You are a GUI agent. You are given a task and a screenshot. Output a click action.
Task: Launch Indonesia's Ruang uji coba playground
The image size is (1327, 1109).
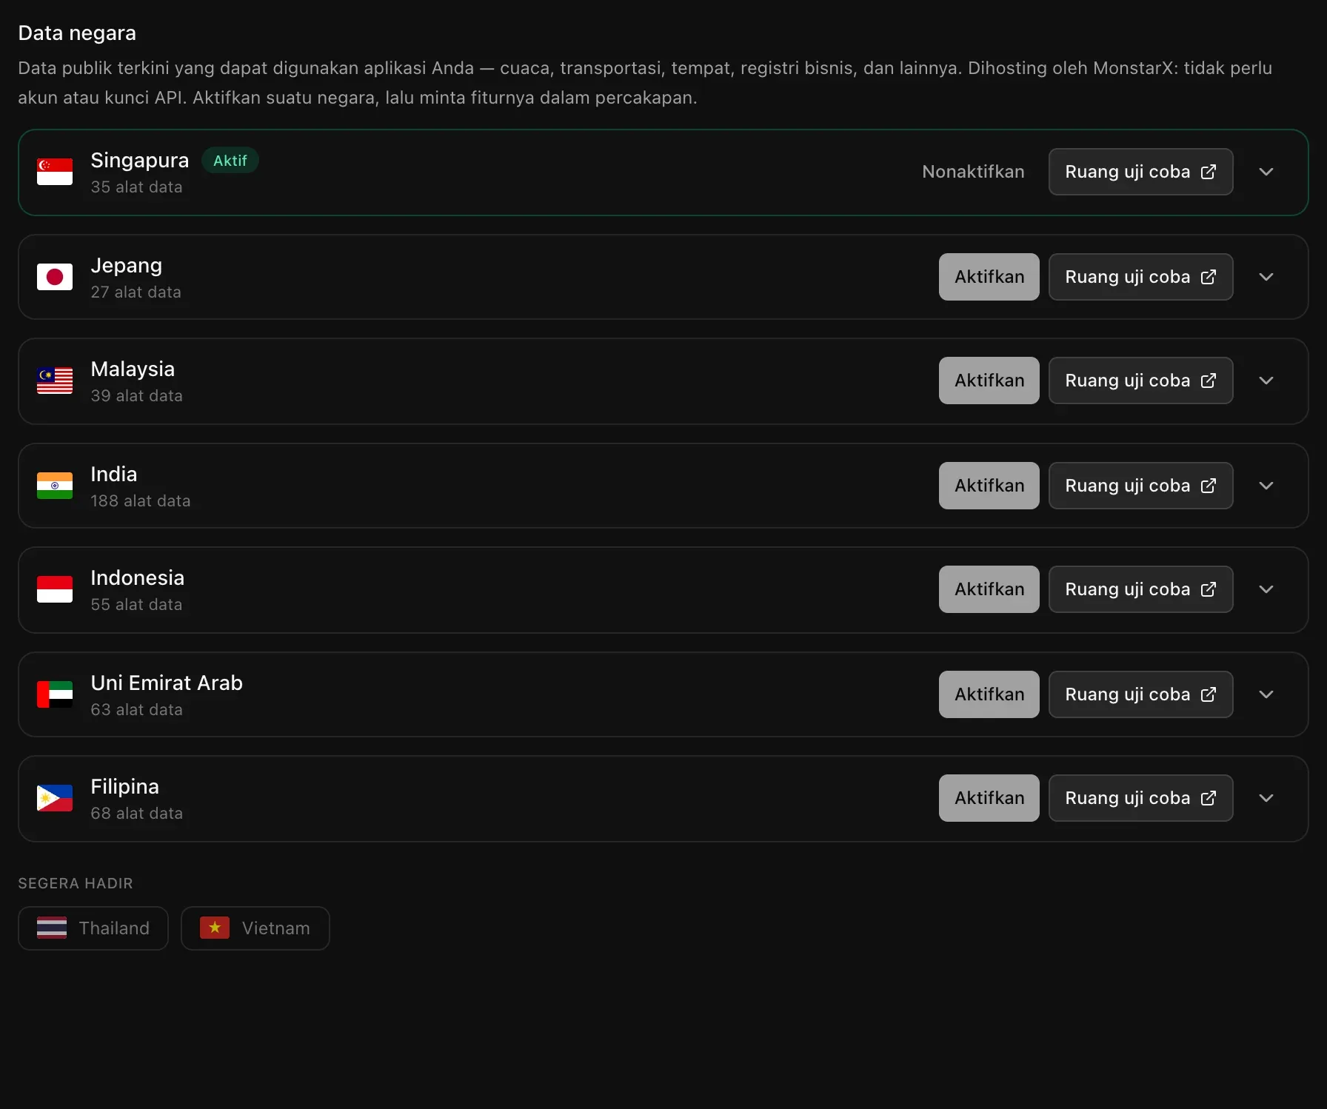pos(1140,589)
